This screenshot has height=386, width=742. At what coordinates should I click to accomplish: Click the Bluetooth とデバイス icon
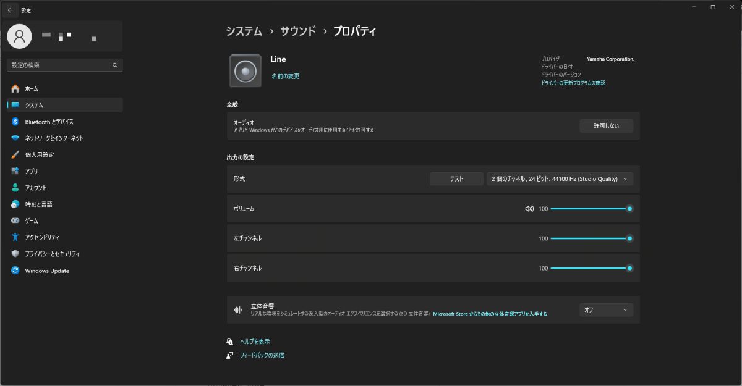tap(15, 122)
